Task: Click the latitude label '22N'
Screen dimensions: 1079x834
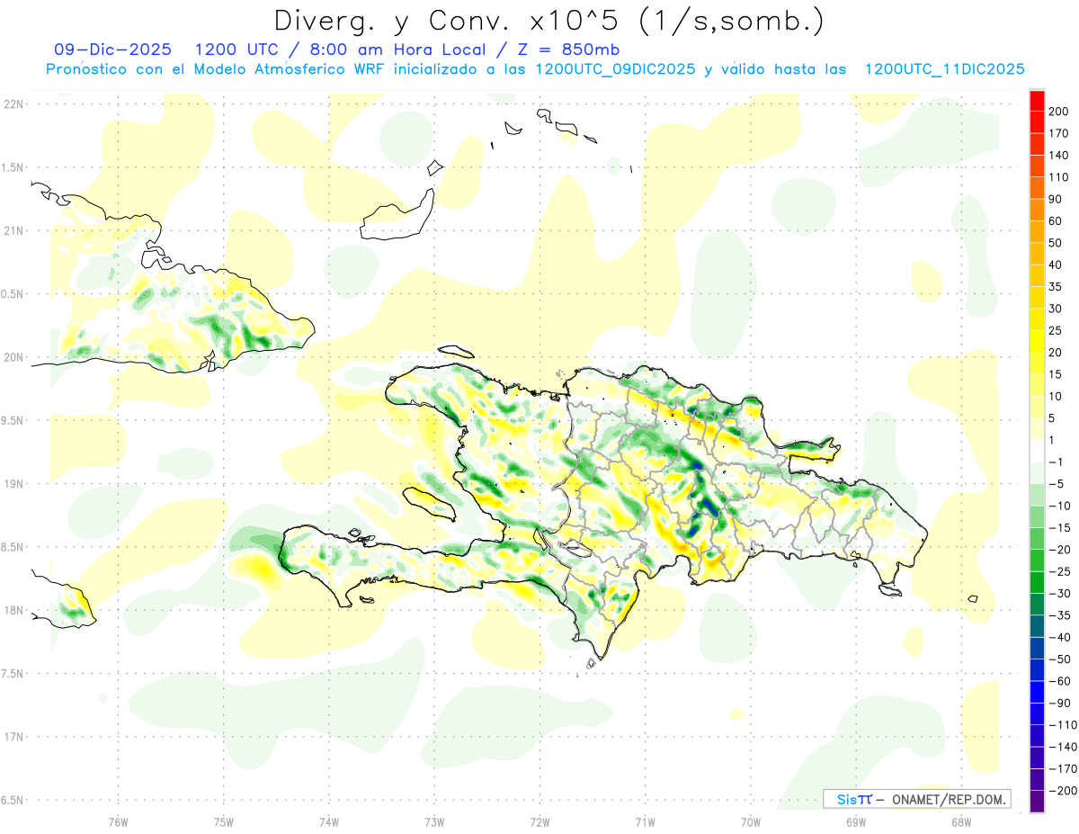Action: 13,104
